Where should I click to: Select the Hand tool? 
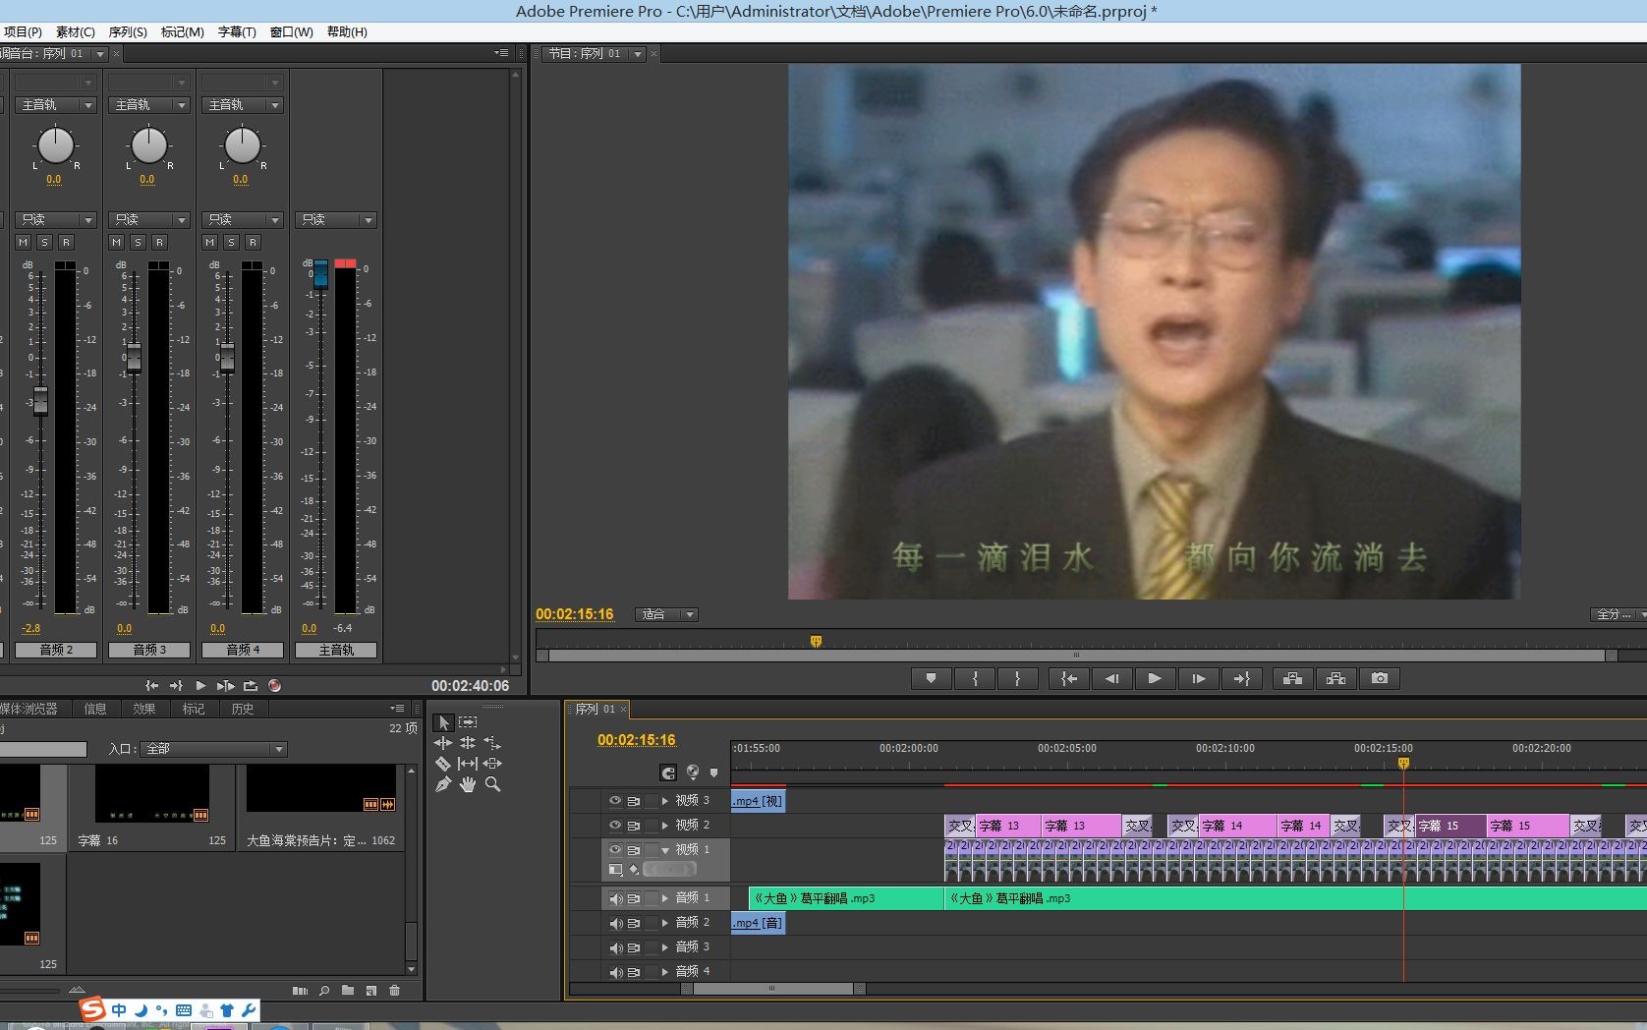[468, 784]
